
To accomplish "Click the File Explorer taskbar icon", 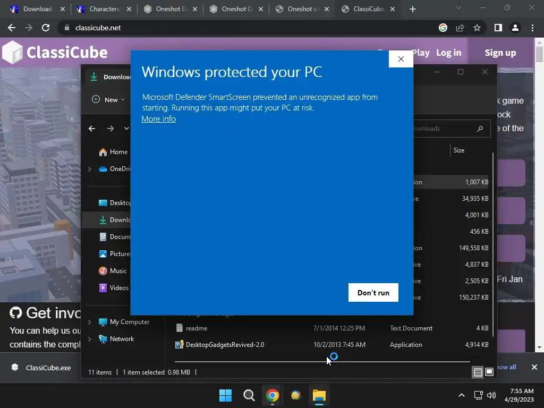I will pyautogui.click(x=319, y=395).
